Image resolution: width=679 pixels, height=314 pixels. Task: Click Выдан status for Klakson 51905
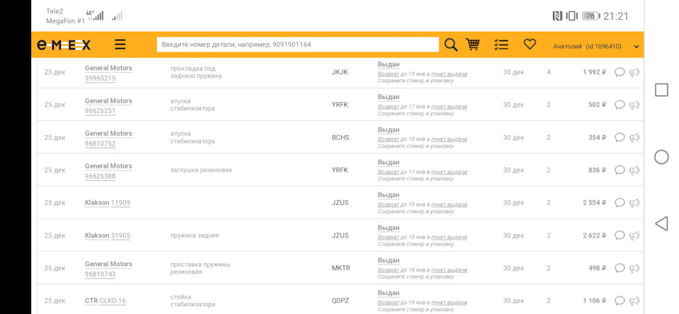388,228
